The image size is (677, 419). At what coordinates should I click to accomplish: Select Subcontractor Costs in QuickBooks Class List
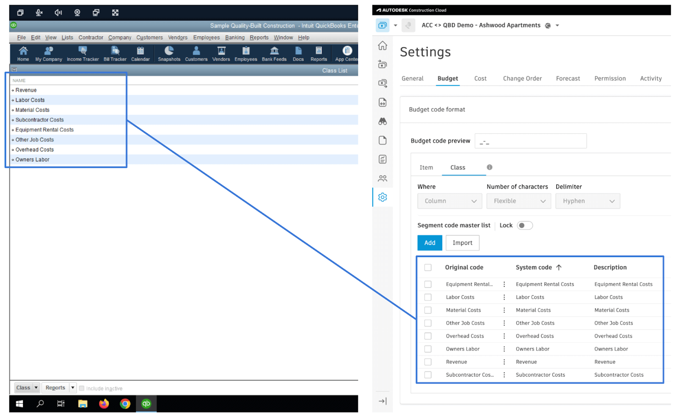pos(39,120)
